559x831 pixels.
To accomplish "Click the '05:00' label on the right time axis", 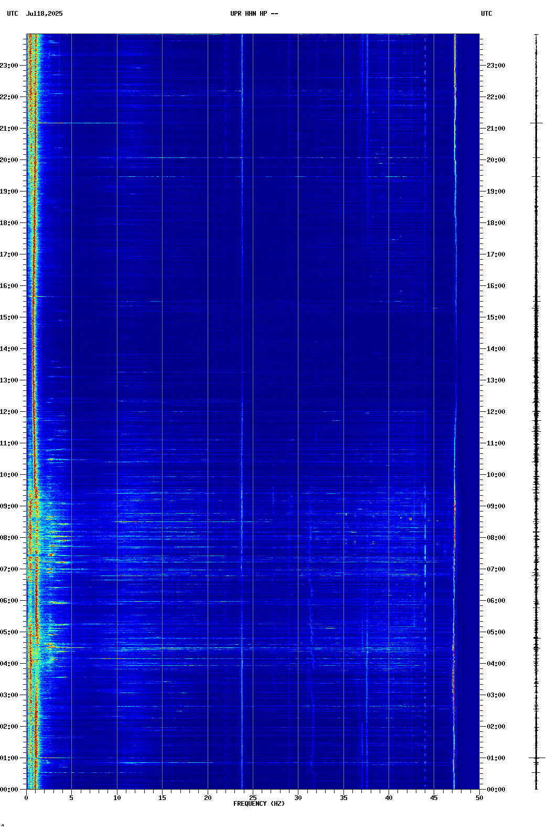I will pos(496,632).
